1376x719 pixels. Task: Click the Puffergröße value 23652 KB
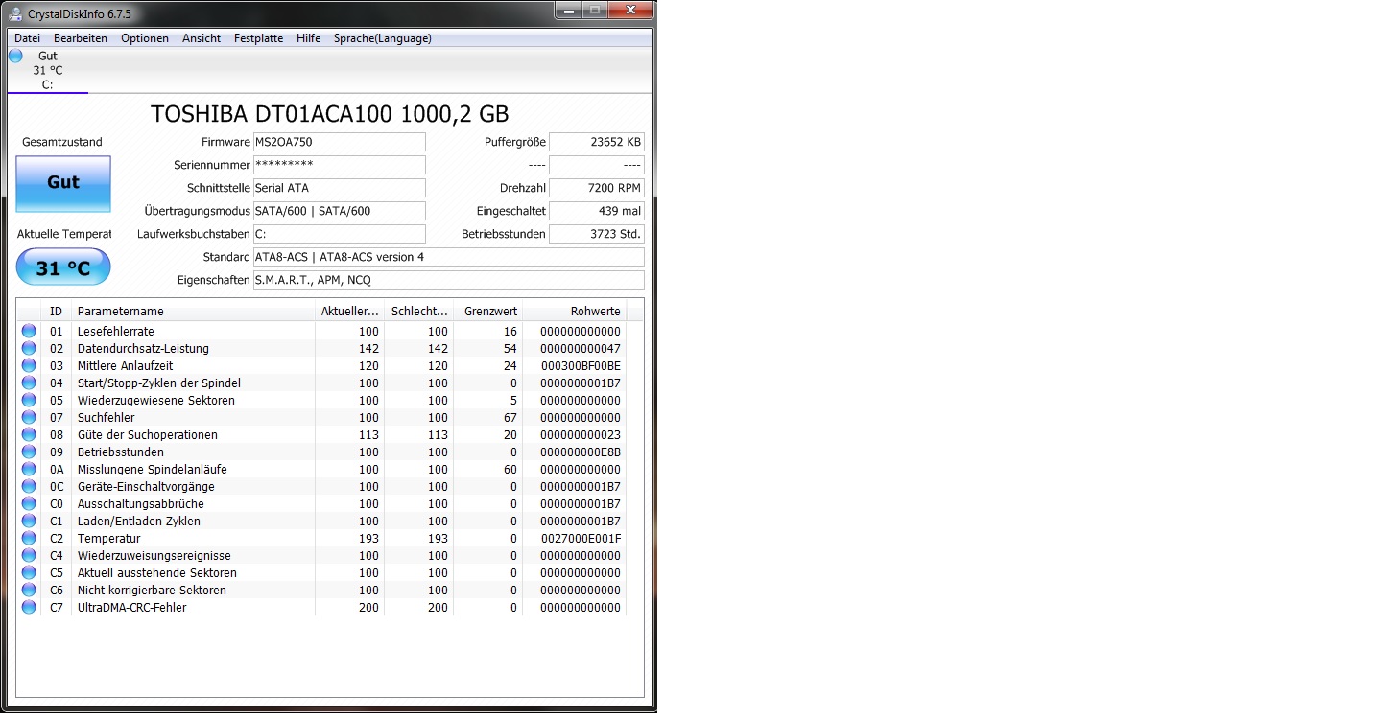point(597,142)
